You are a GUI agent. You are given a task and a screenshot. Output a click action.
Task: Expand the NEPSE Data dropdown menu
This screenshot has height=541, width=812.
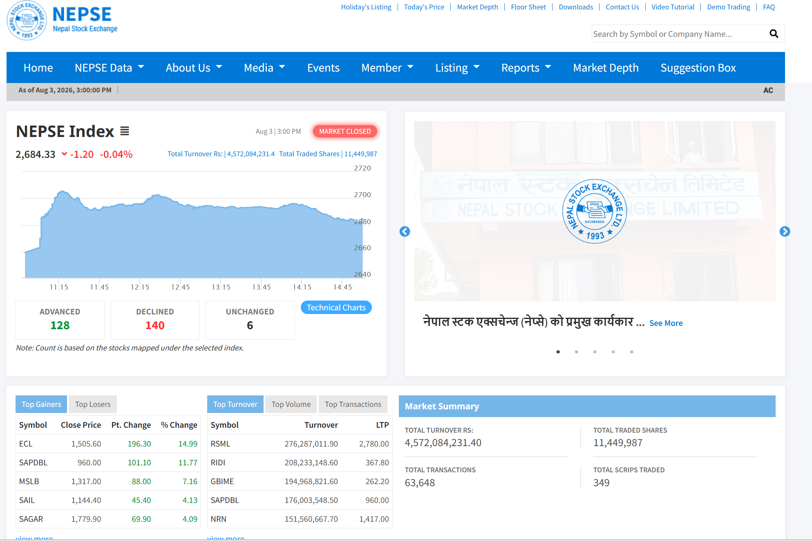[x=110, y=67]
